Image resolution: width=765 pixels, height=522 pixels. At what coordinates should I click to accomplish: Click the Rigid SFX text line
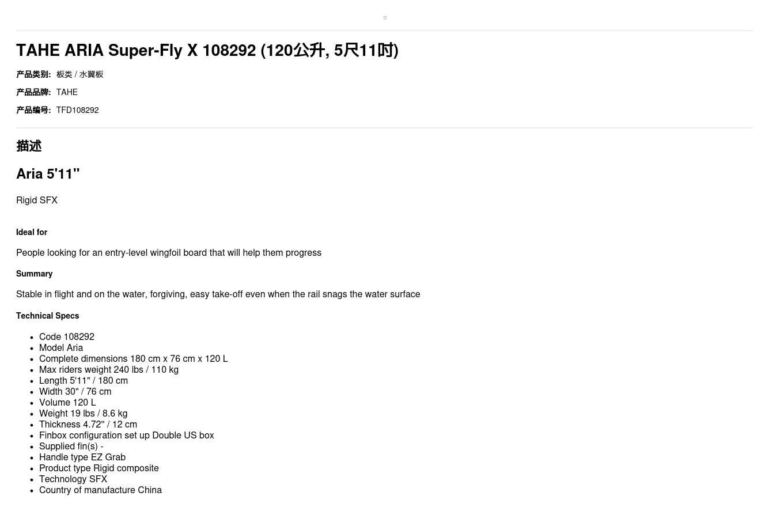(37, 201)
